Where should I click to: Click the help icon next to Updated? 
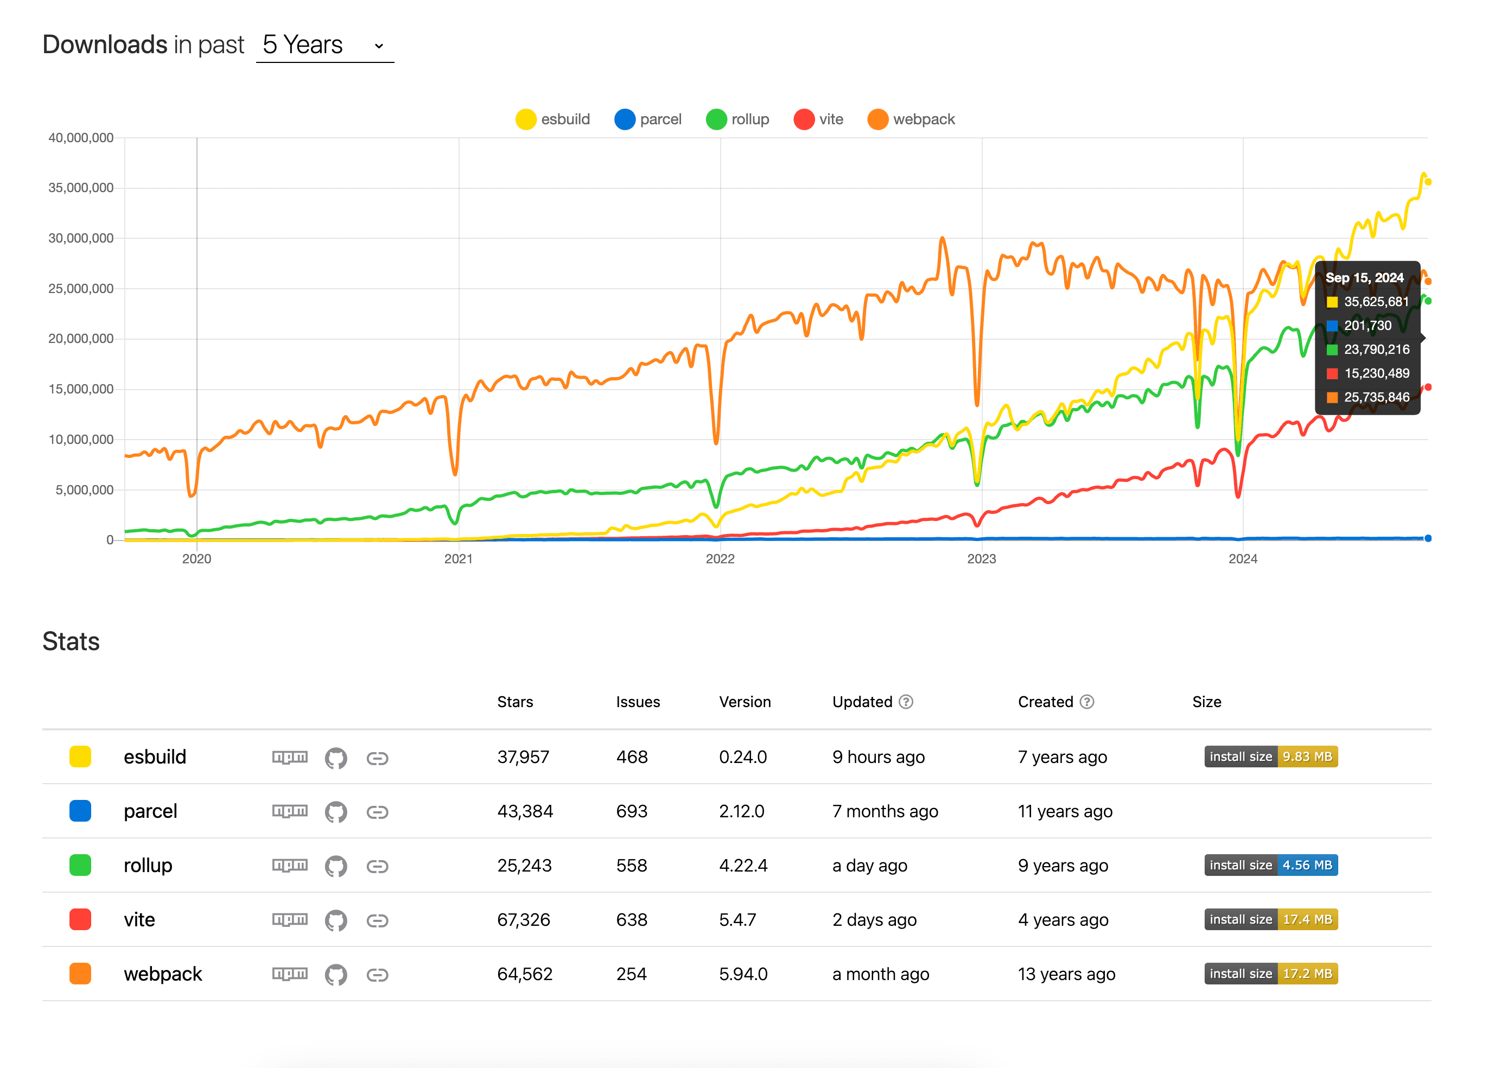(906, 701)
